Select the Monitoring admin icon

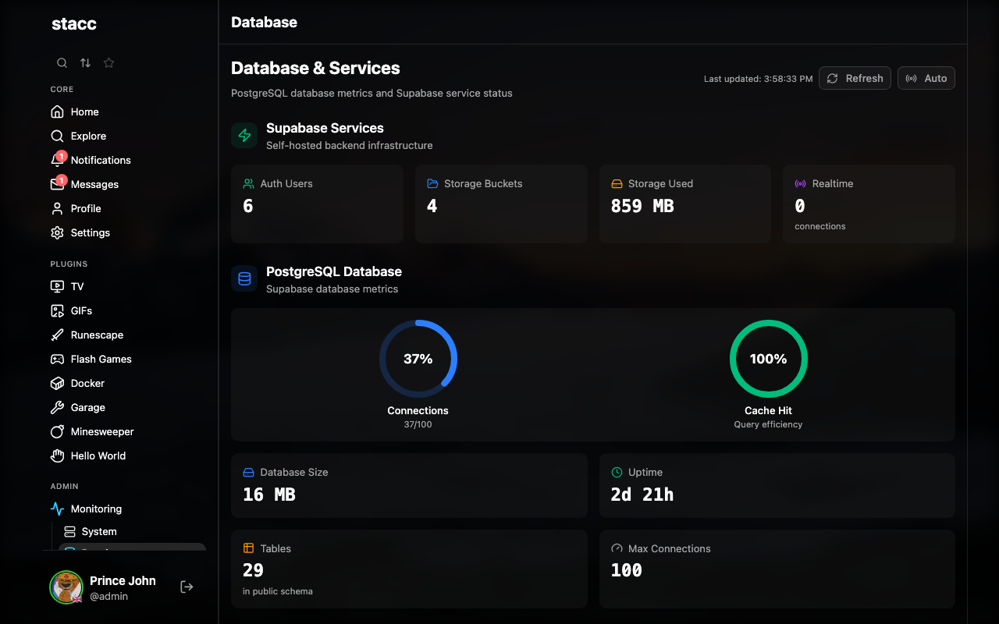[x=57, y=509]
